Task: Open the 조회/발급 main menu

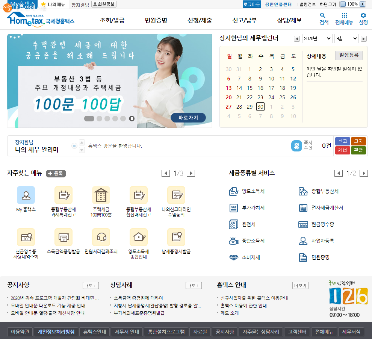Action: [x=112, y=20]
